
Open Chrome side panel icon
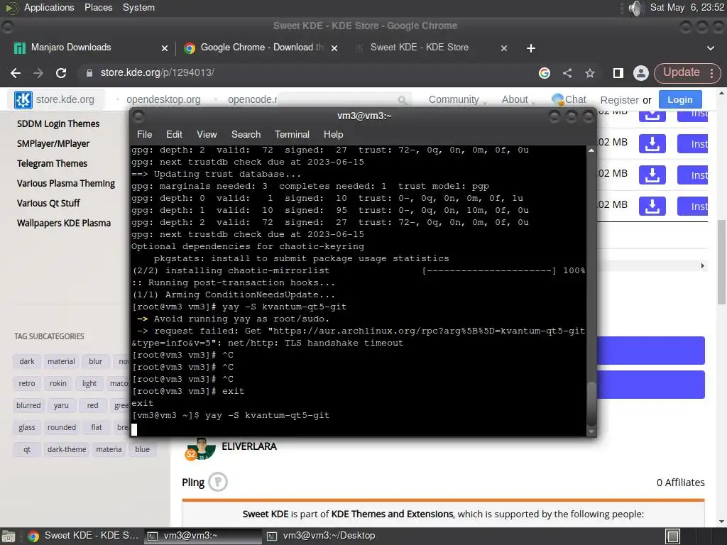point(618,73)
